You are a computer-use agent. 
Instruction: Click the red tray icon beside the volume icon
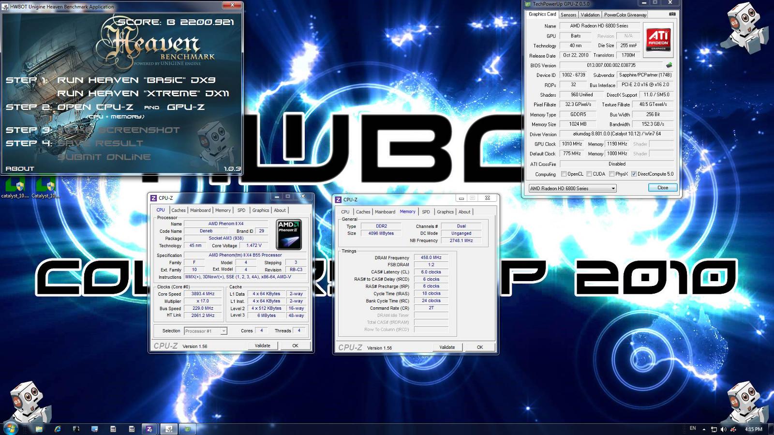pos(733,429)
